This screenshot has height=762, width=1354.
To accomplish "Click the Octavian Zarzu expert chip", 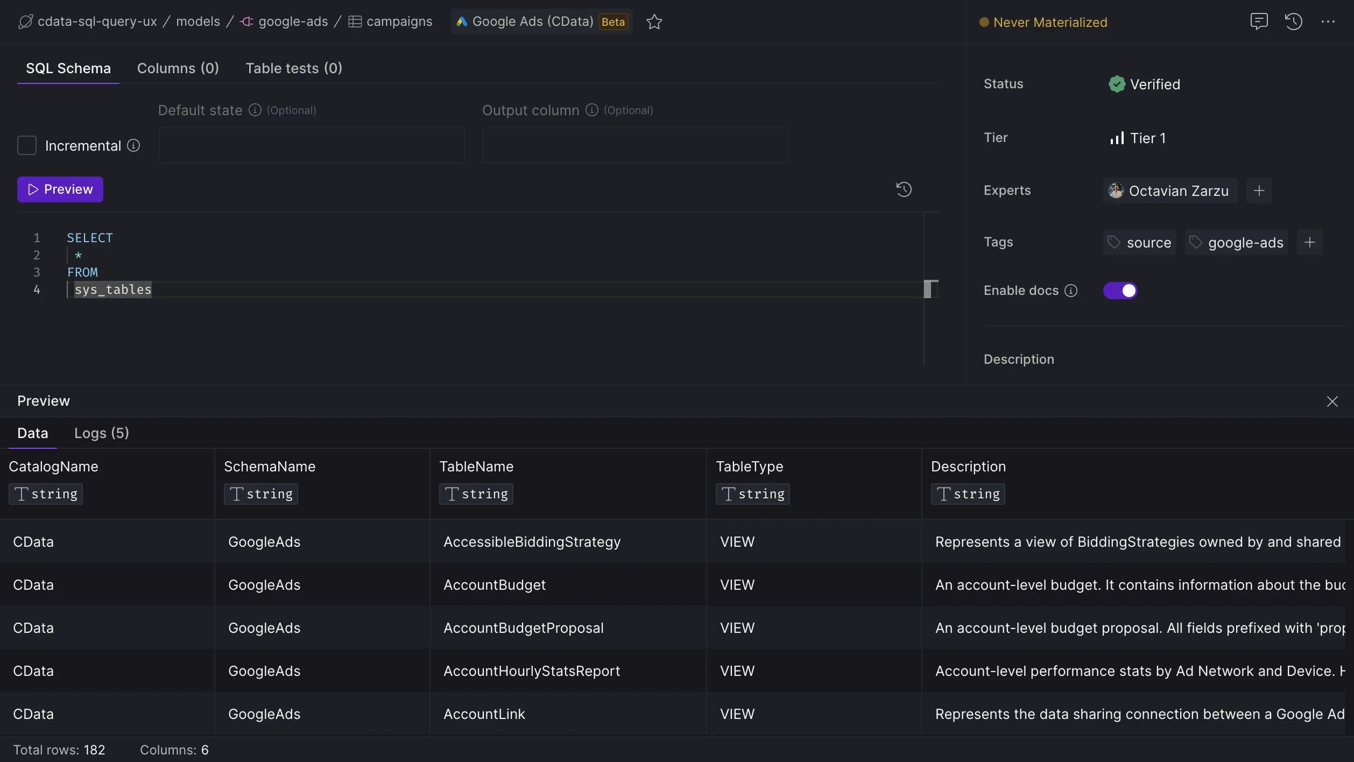I will [1170, 190].
